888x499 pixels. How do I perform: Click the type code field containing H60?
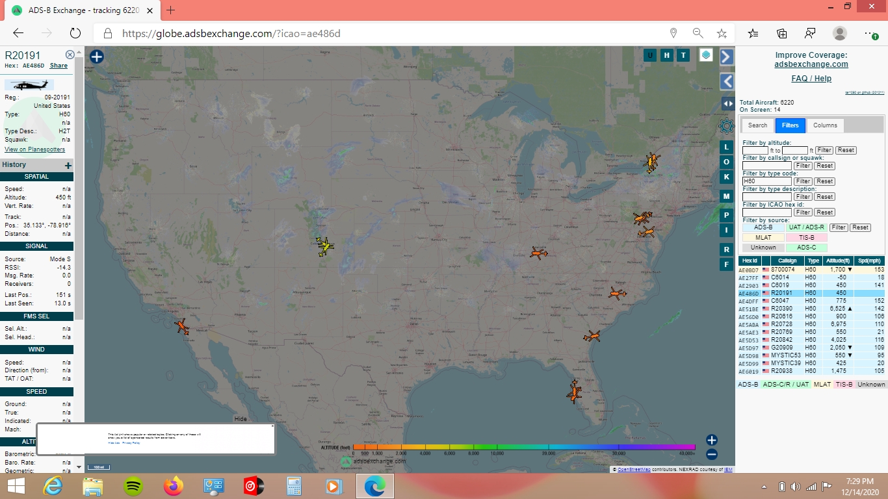pos(767,181)
